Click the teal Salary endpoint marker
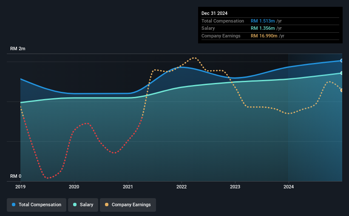This screenshot has width=349, height=216. (x=342, y=73)
